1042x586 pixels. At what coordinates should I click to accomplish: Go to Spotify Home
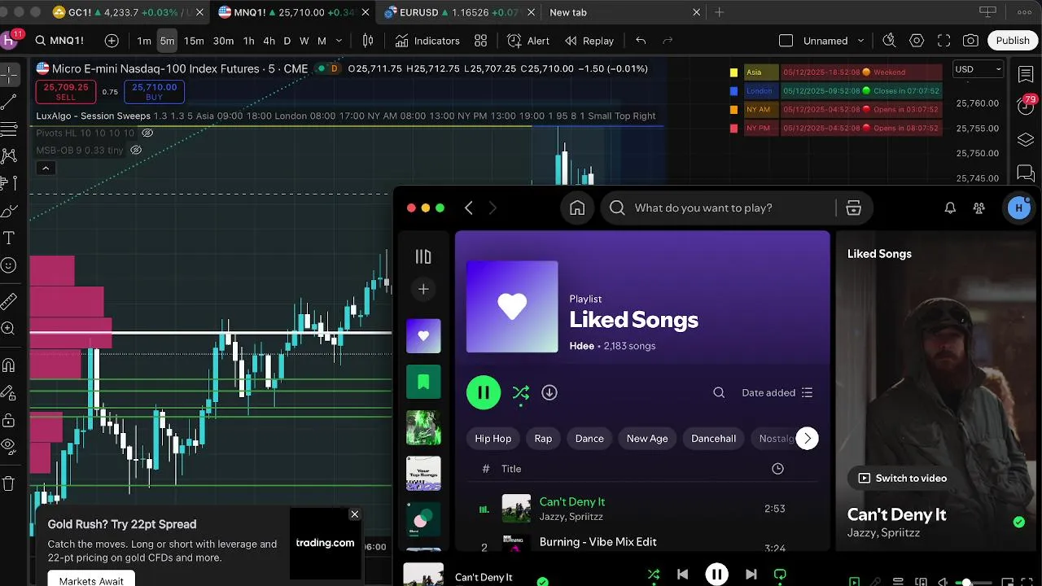[577, 208]
